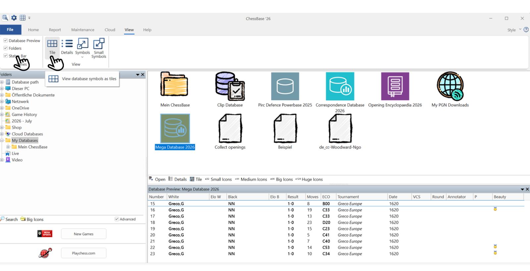Viewport: 530px width, 271px height.
Task: Sort by the Tournament column header
Action: (362, 197)
